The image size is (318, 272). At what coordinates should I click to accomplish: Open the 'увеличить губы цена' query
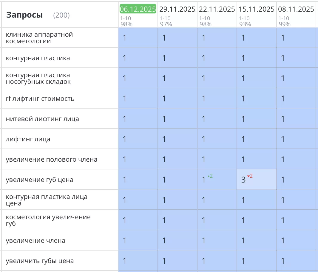40,261
